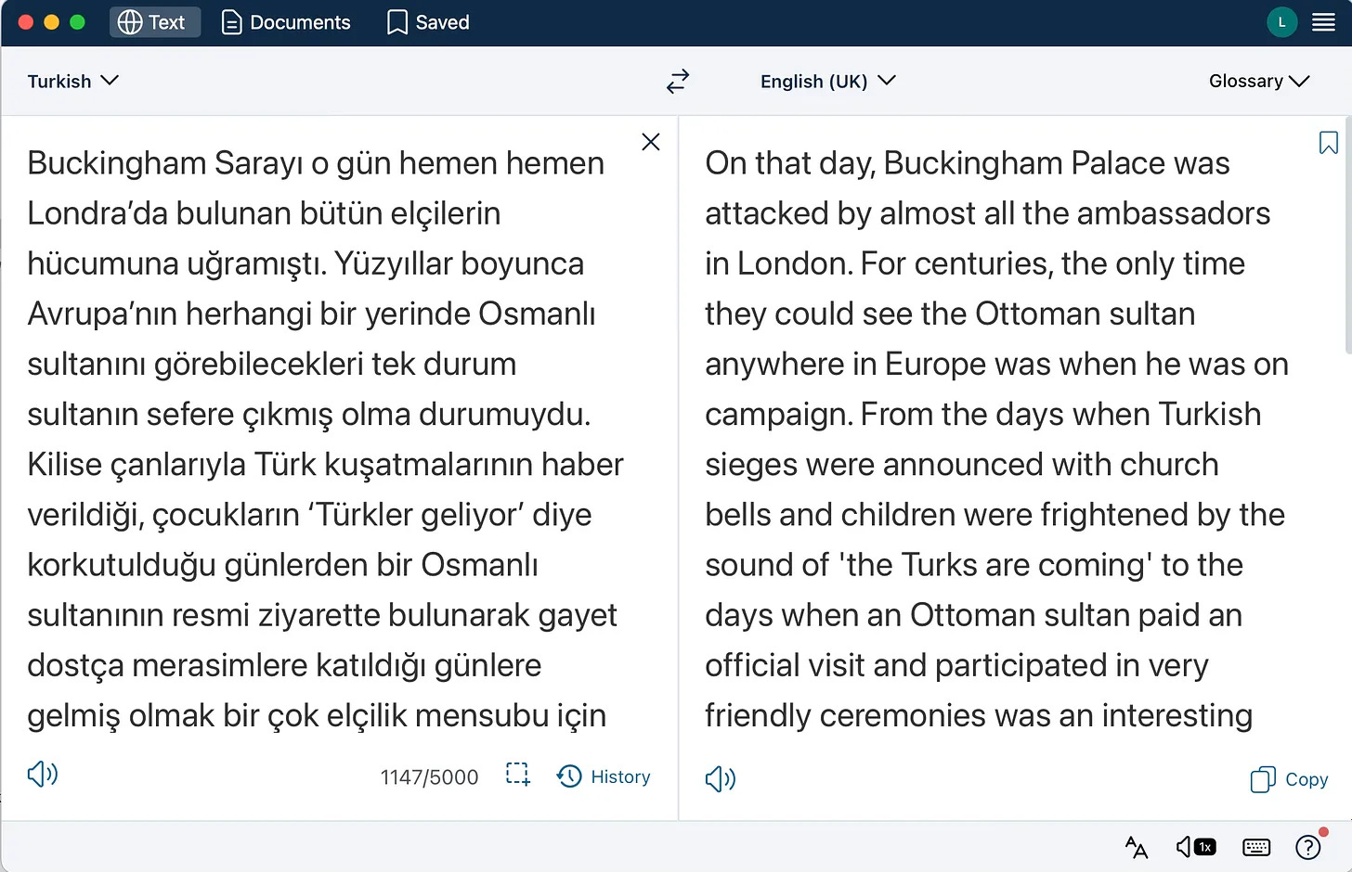Swap the translation languages
This screenshot has width=1352, height=872.
[x=678, y=81]
